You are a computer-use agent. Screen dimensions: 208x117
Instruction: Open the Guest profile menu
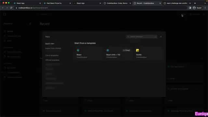197,8
